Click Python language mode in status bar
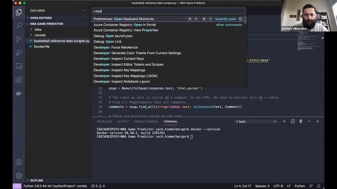 [300, 186]
